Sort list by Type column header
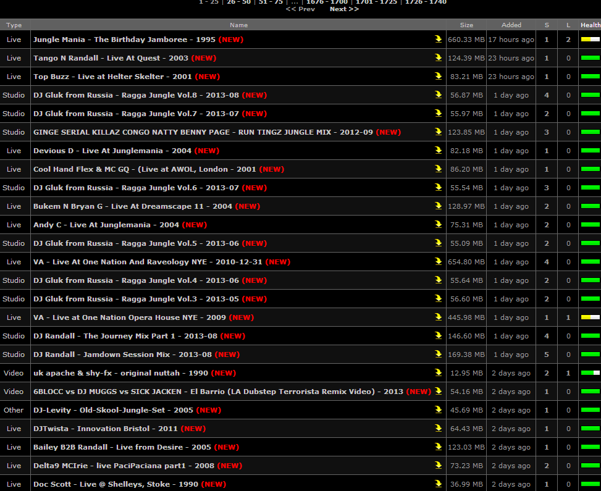601x491 pixels. coord(14,25)
